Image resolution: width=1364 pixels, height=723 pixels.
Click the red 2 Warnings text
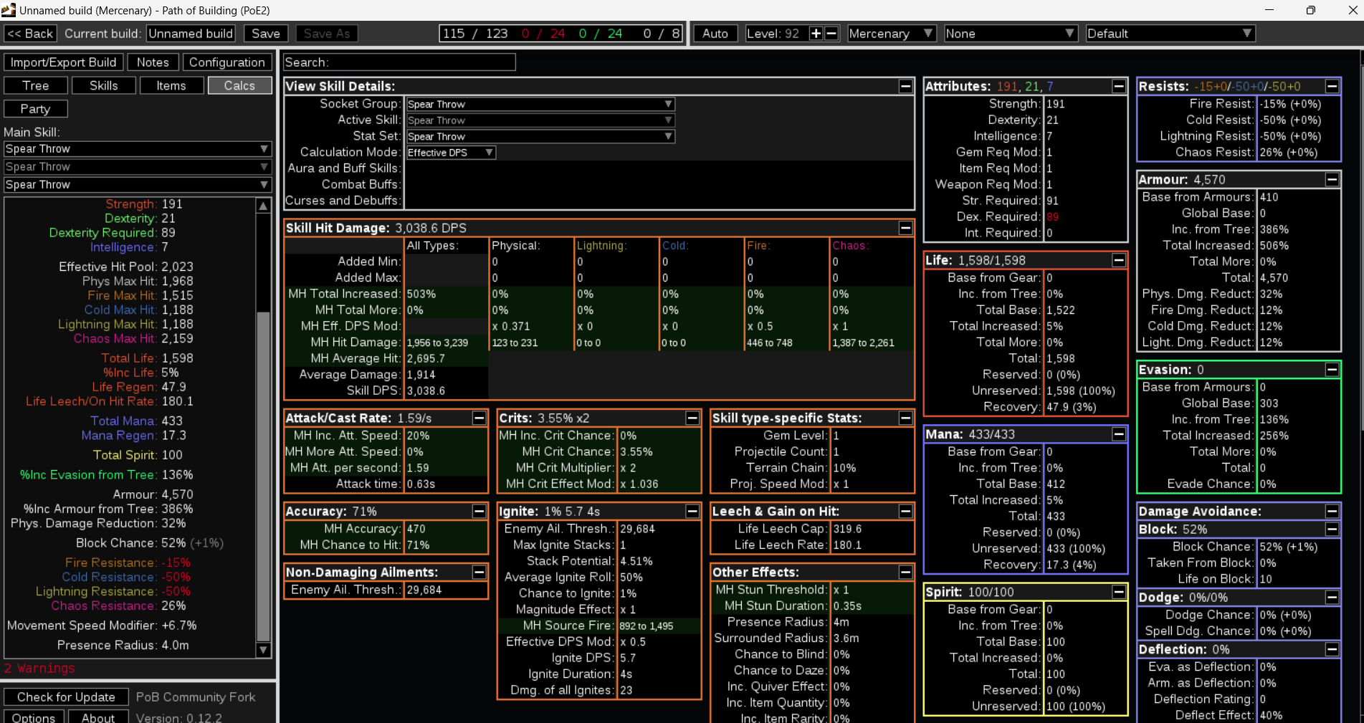point(39,669)
